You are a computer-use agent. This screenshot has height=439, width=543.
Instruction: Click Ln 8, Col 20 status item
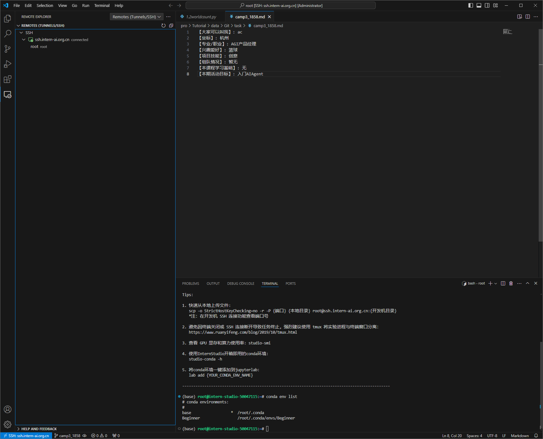click(452, 436)
